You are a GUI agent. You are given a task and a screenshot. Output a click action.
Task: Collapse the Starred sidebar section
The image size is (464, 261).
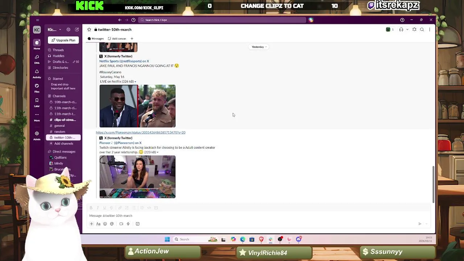[49, 79]
